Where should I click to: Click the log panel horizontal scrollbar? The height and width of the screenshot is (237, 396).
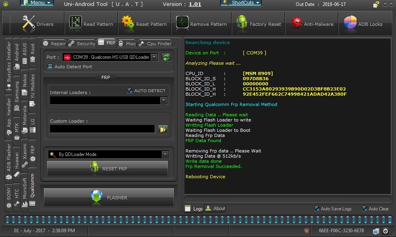[288, 199]
